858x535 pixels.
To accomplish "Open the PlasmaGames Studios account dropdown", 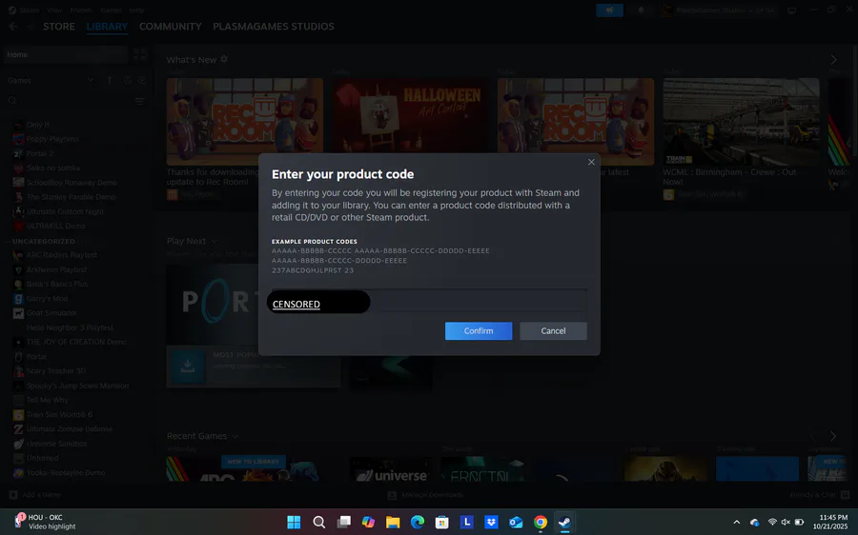I will tap(719, 10).
